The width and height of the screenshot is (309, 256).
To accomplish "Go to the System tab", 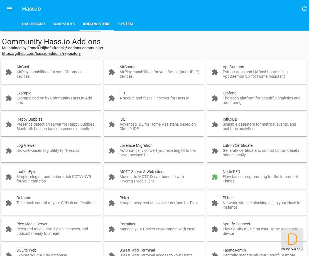I will click(x=126, y=24).
